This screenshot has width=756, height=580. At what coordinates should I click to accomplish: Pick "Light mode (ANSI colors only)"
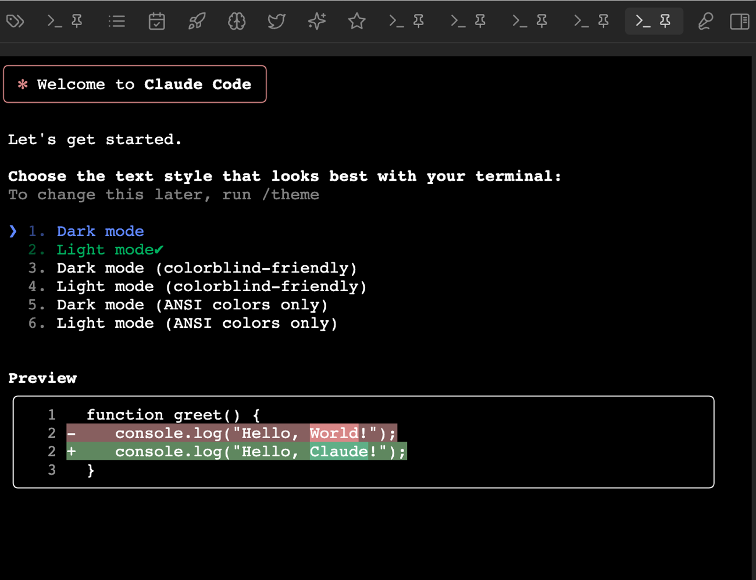197,323
